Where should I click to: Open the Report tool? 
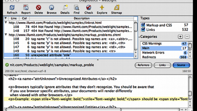point(26,8)
